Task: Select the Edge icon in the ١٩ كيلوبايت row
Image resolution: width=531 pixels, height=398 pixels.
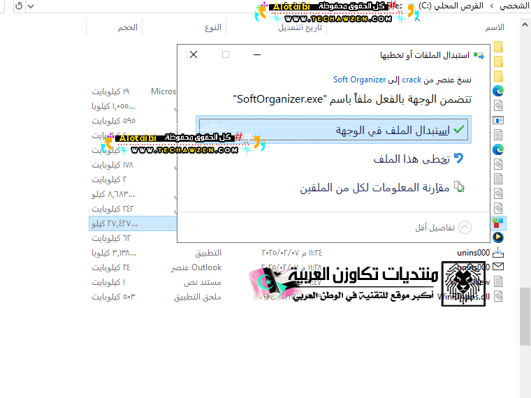Action: point(498,91)
